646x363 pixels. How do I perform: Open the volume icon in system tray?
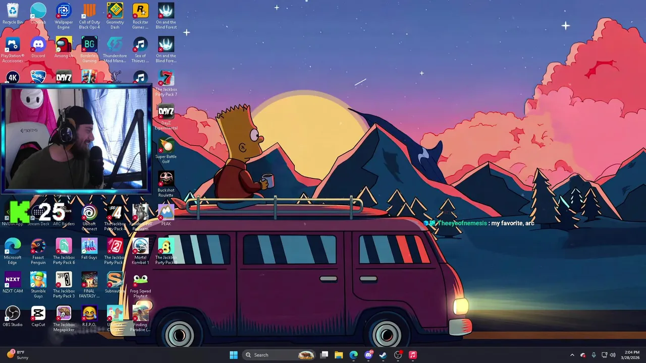(x=613, y=355)
